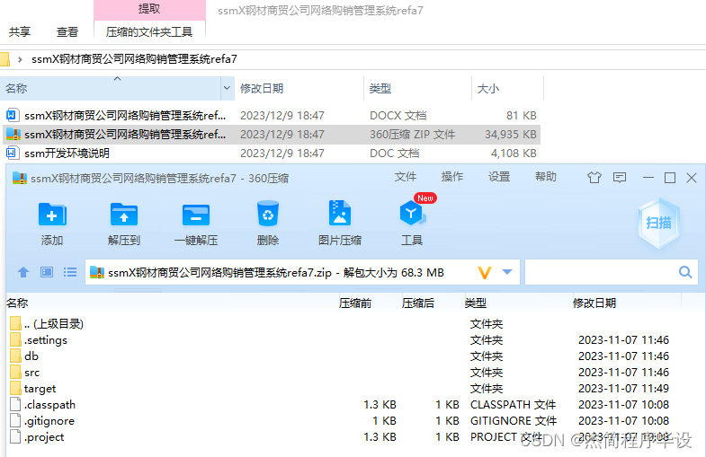This screenshot has height=457, width=706.
Task: Select the 'src' folder name
Action: tap(32, 373)
